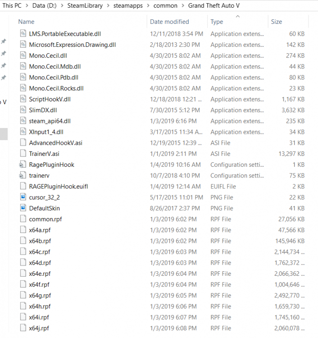This screenshot has width=318, height=338.
Task: Click the cursor_32_2 PNG image icon
Action: coord(23,197)
